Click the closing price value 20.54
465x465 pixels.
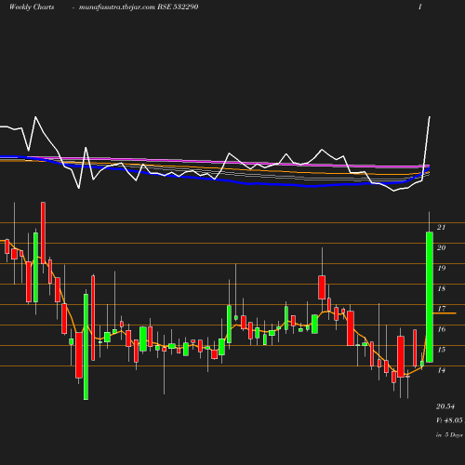(x=445, y=406)
